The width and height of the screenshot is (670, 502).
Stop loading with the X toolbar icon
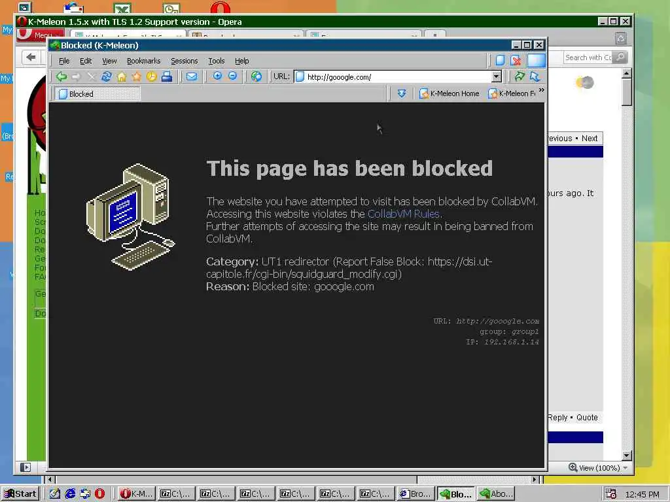click(x=91, y=77)
